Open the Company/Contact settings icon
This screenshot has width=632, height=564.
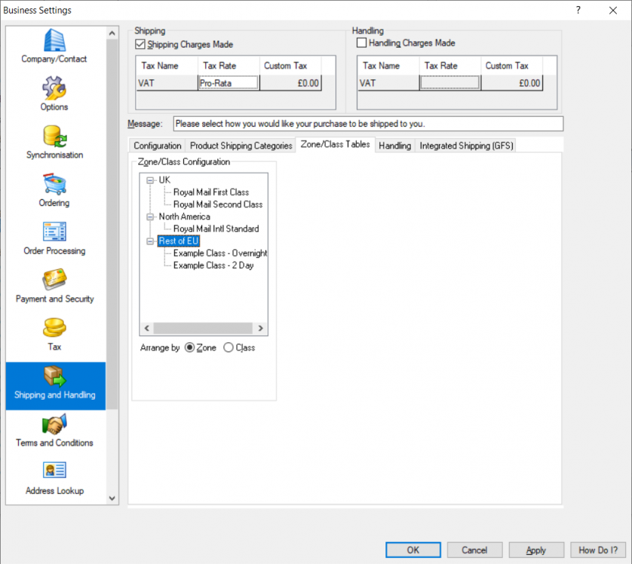point(54,40)
